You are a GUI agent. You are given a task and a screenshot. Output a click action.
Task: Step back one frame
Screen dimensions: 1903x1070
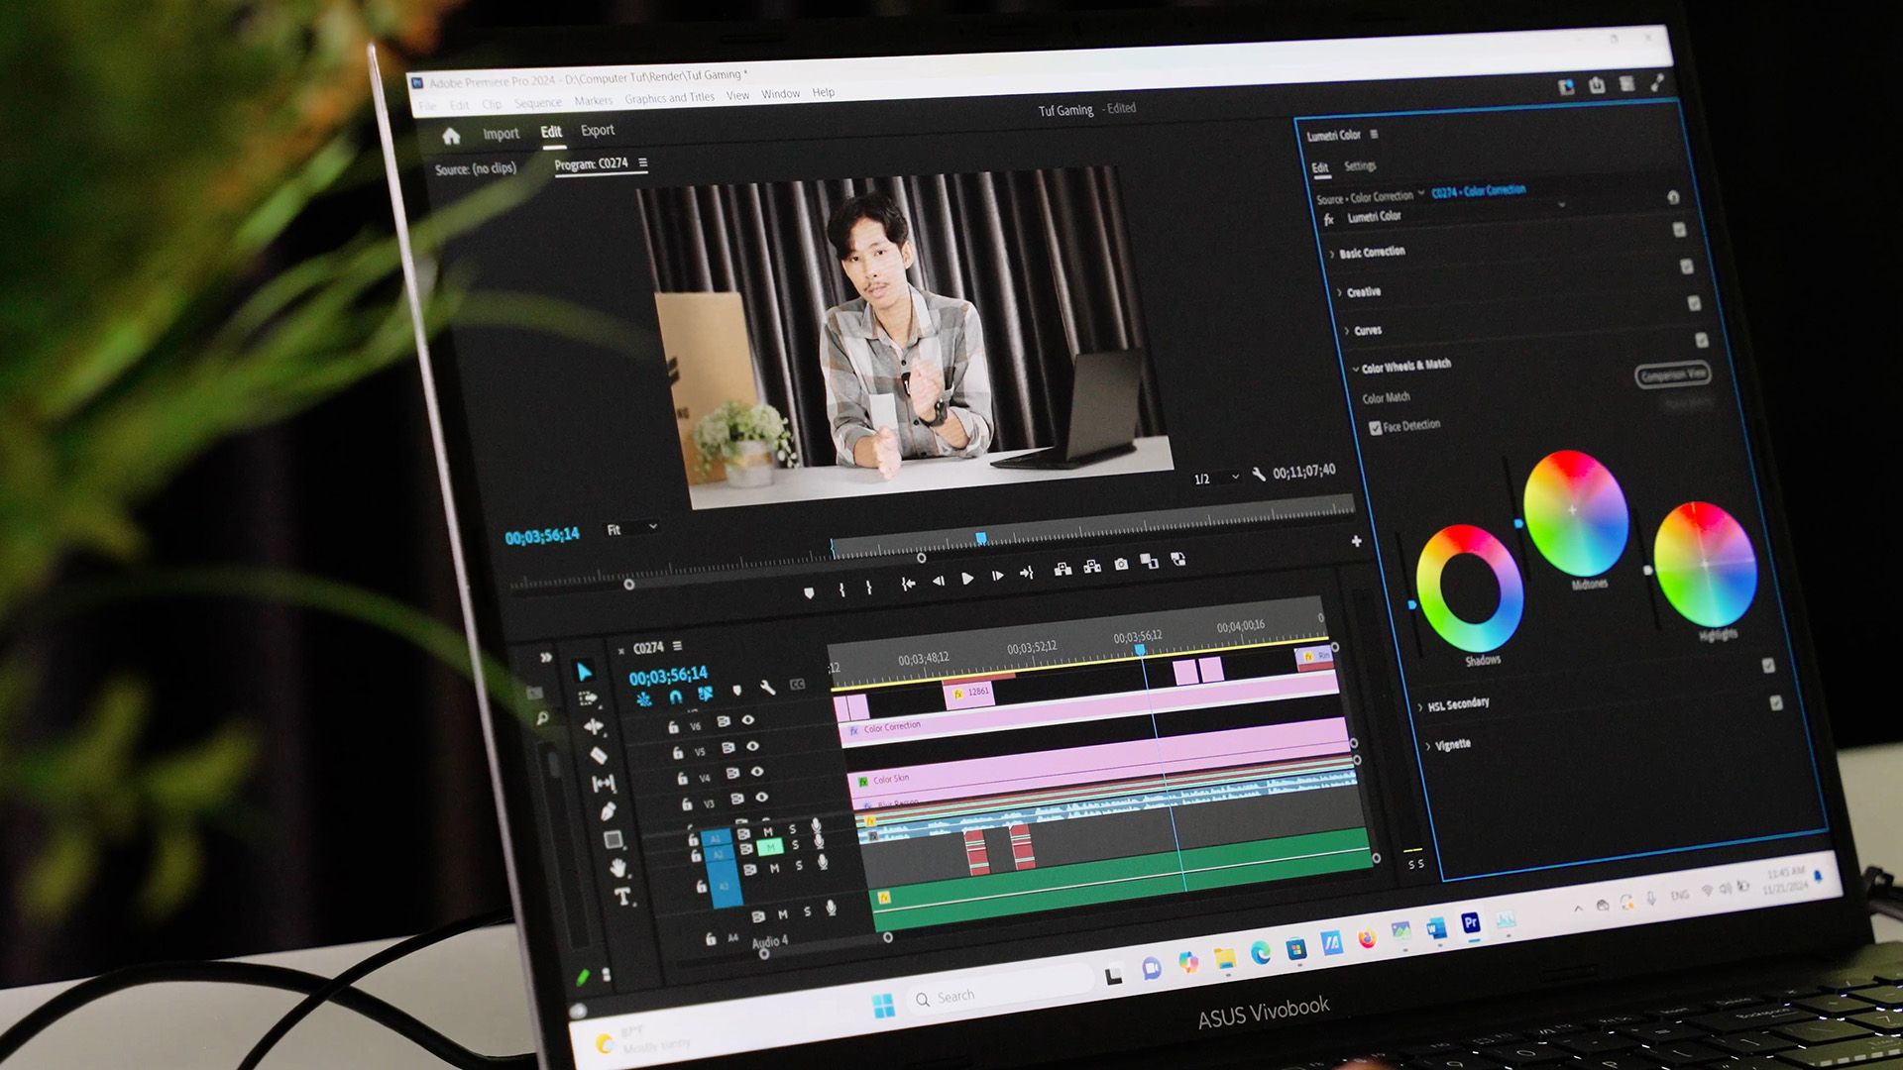click(x=938, y=582)
